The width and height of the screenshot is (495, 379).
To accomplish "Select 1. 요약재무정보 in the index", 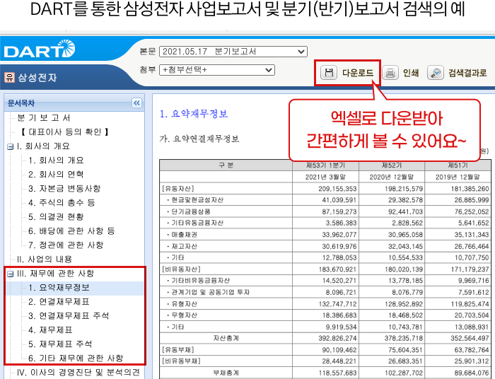I will pyautogui.click(x=59, y=288).
